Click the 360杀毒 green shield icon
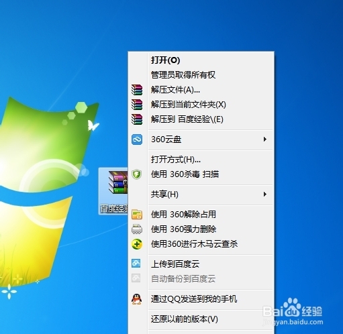 tap(137, 174)
